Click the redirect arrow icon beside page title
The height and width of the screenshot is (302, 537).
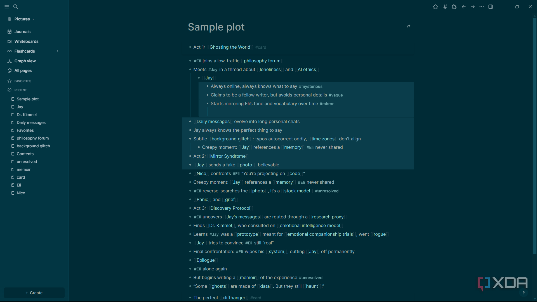click(409, 26)
